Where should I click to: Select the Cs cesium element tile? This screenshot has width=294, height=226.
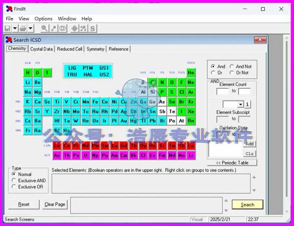[28, 121]
